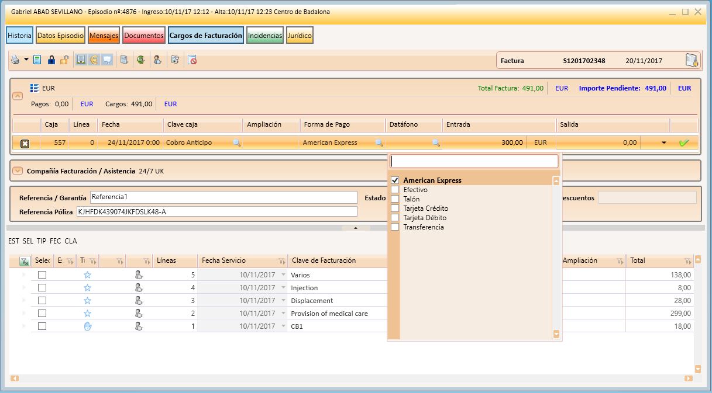Click the person icon in Displacement row
Image resolution: width=712 pixels, height=393 pixels.
tap(138, 300)
